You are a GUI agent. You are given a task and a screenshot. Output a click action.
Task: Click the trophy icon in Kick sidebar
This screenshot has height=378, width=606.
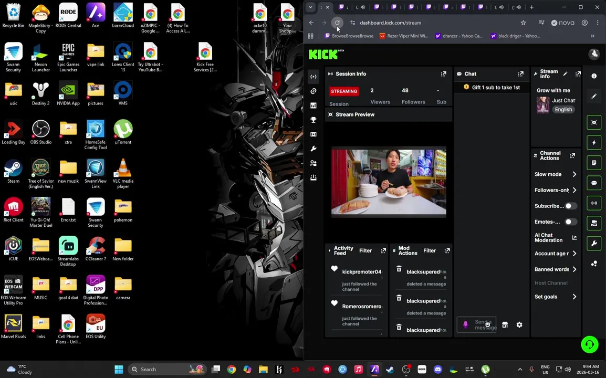pos(314,120)
